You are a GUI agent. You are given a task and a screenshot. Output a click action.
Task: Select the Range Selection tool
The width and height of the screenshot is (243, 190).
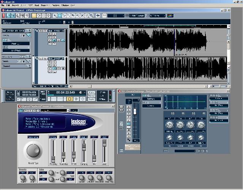[x=60, y=16]
